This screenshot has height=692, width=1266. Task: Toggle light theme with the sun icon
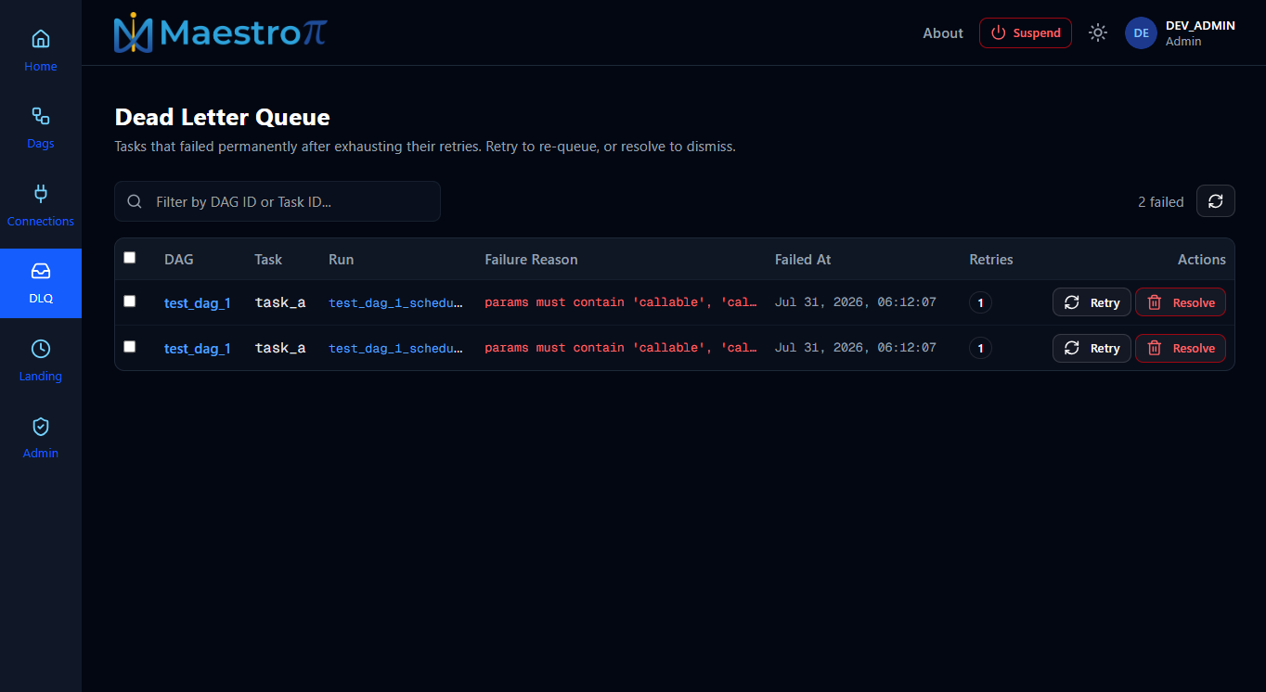[1098, 32]
